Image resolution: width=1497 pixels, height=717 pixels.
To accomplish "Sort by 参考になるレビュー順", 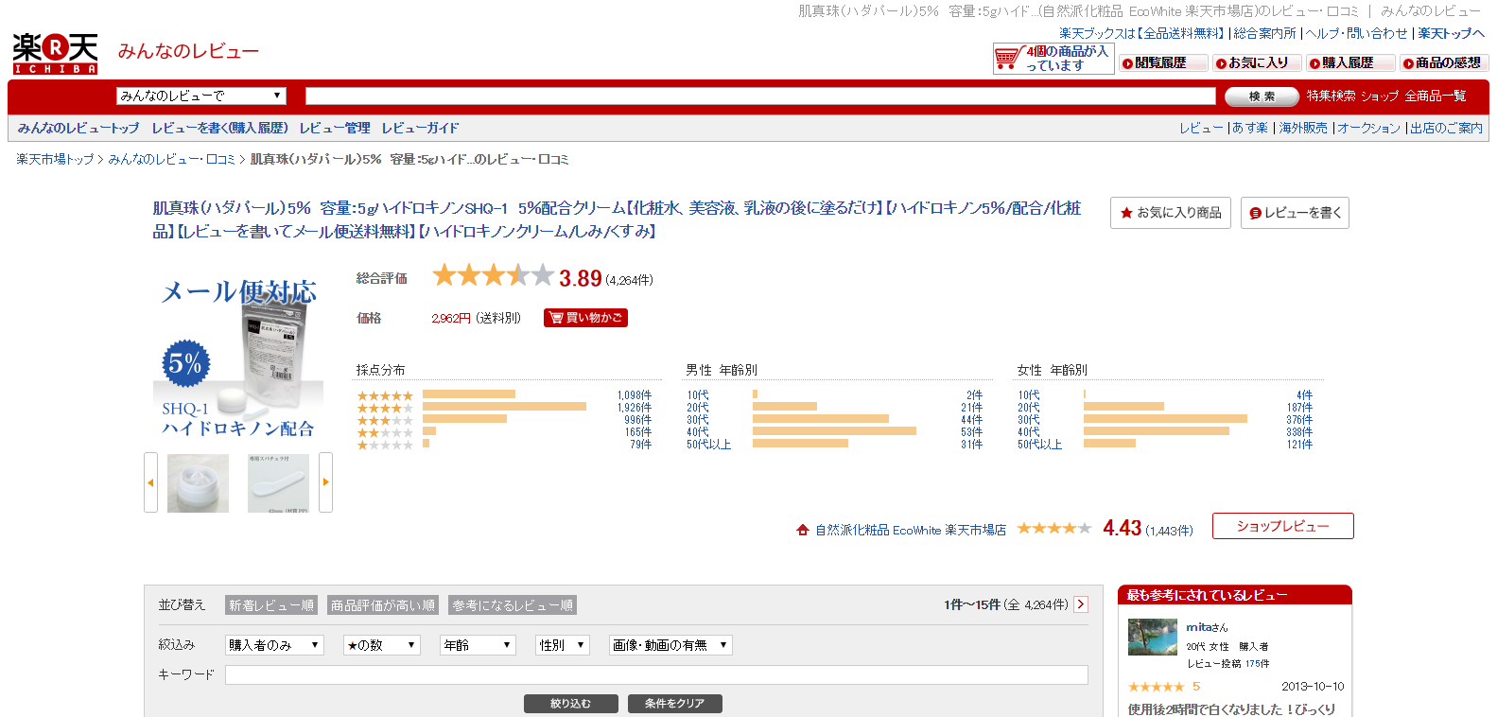I will pyautogui.click(x=513, y=605).
